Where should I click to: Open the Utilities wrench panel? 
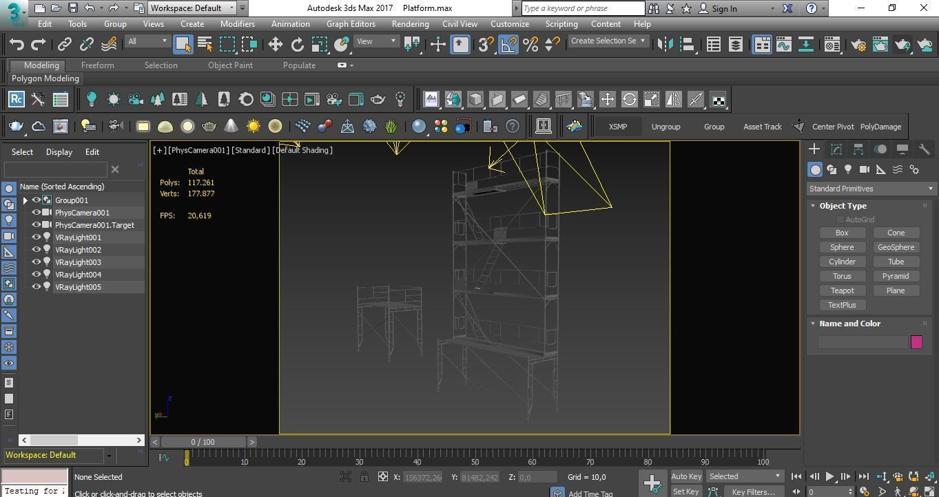(924, 149)
